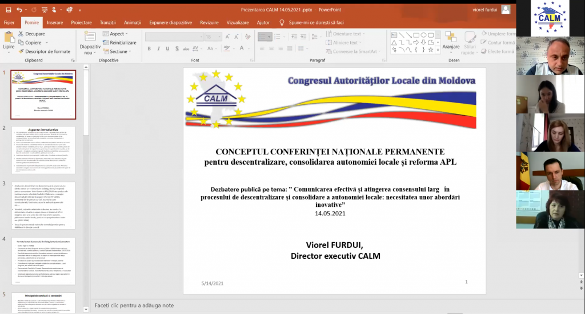Toggle Strikethrough (abc) formatting

tap(186, 48)
